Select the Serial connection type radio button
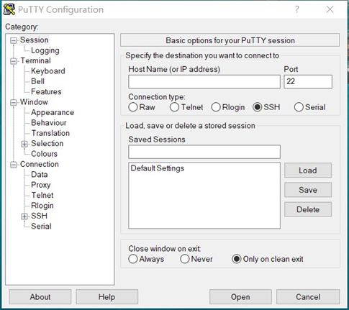349x310 pixels. (x=299, y=107)
